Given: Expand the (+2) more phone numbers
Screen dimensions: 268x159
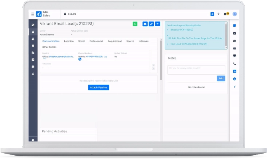Looking at the screenshot, I should (105, 57).
